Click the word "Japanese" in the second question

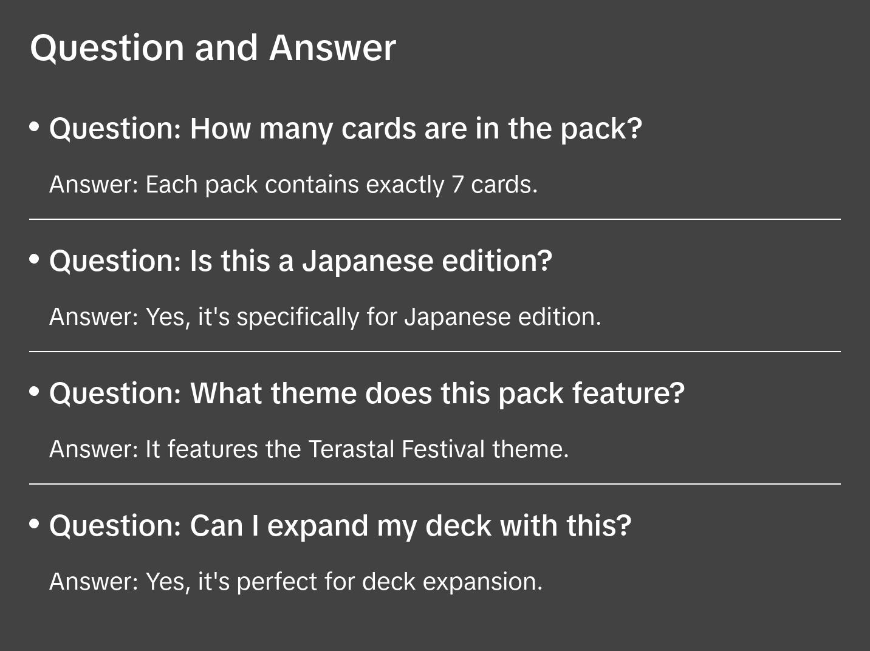click(368, 261)
